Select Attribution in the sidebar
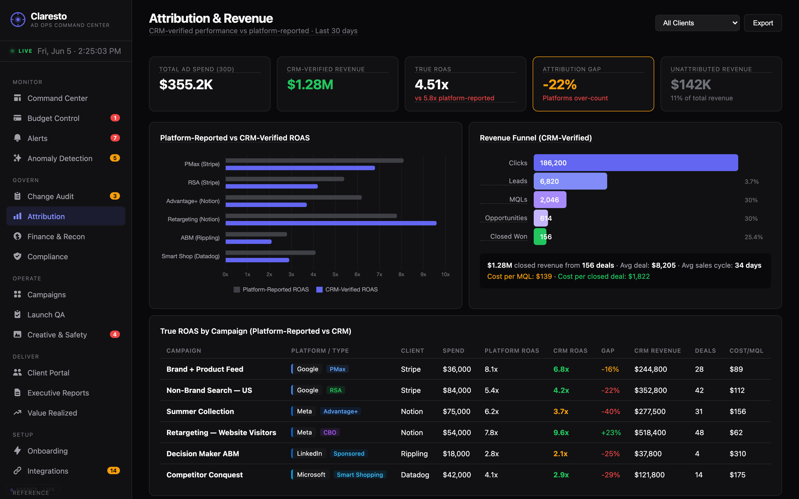The image size is (799, 499). pos(66,216)
